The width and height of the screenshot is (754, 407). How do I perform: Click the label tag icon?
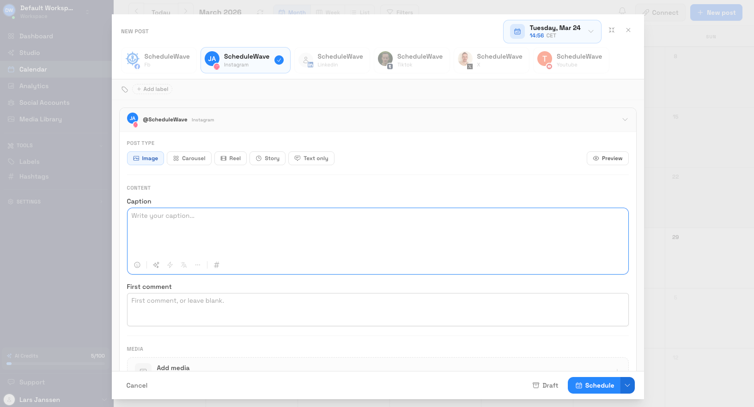[125, 90]
